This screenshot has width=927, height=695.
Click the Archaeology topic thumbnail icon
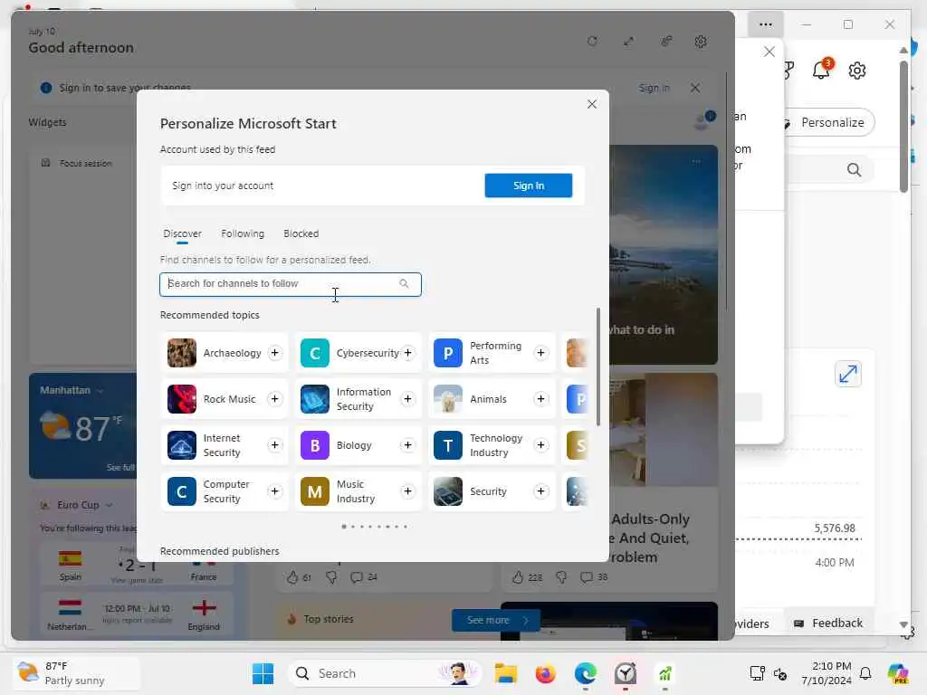(x=181, y=353)
